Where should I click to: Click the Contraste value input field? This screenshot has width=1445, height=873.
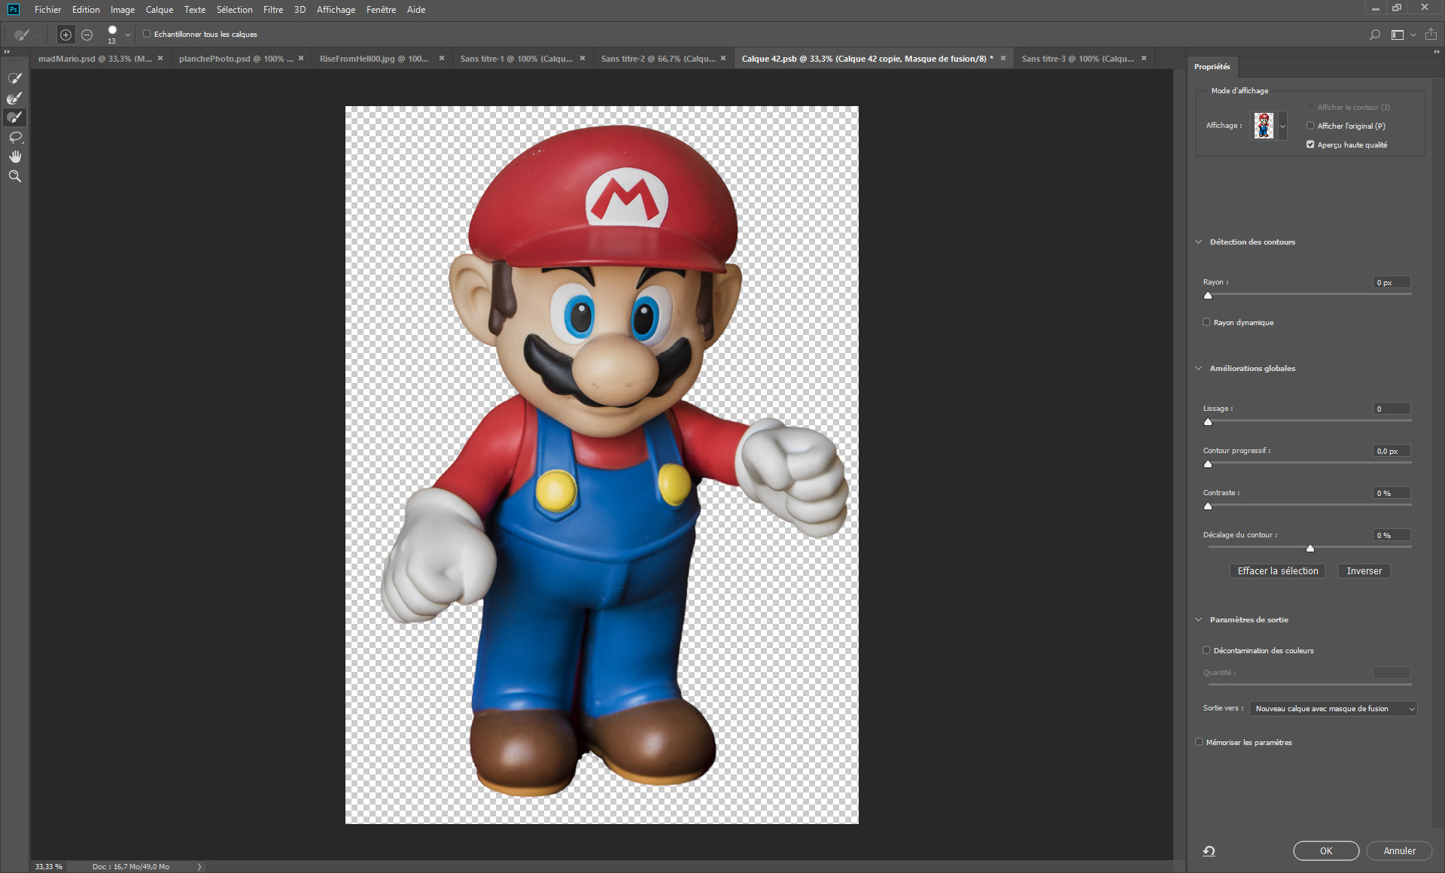coord(1392,494)
